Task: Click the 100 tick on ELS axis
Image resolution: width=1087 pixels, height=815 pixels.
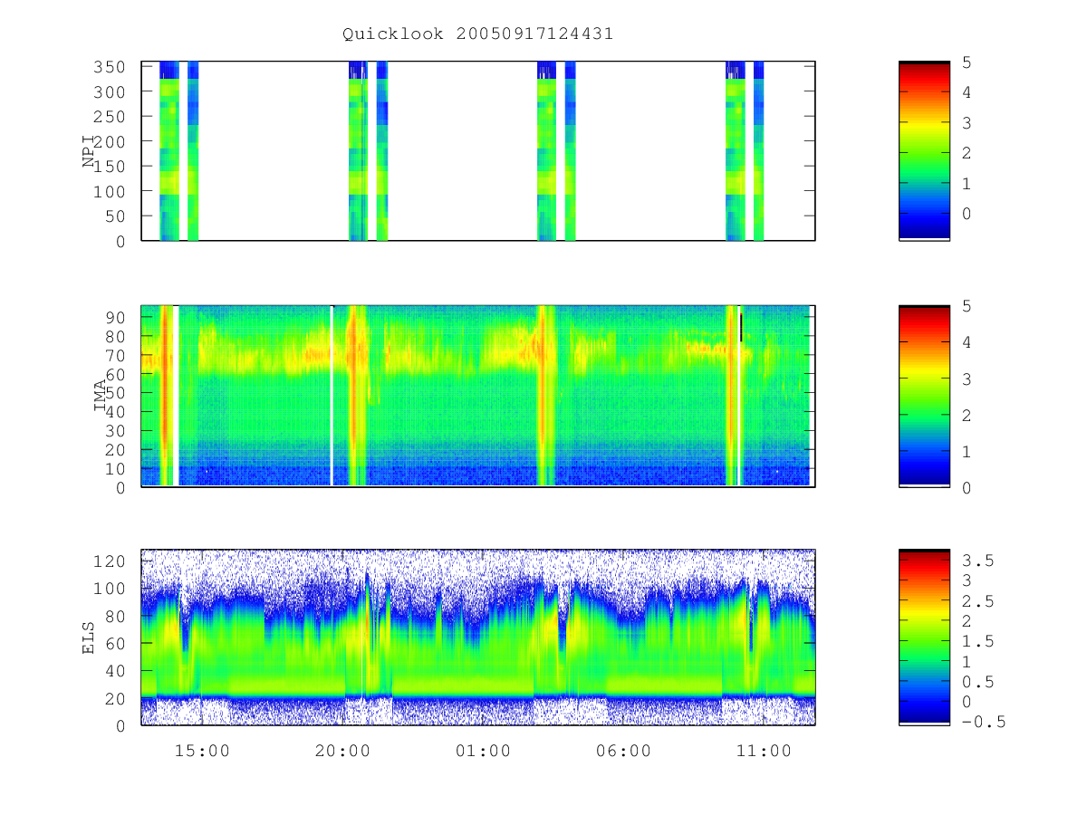Action: (x=111, y=589)
